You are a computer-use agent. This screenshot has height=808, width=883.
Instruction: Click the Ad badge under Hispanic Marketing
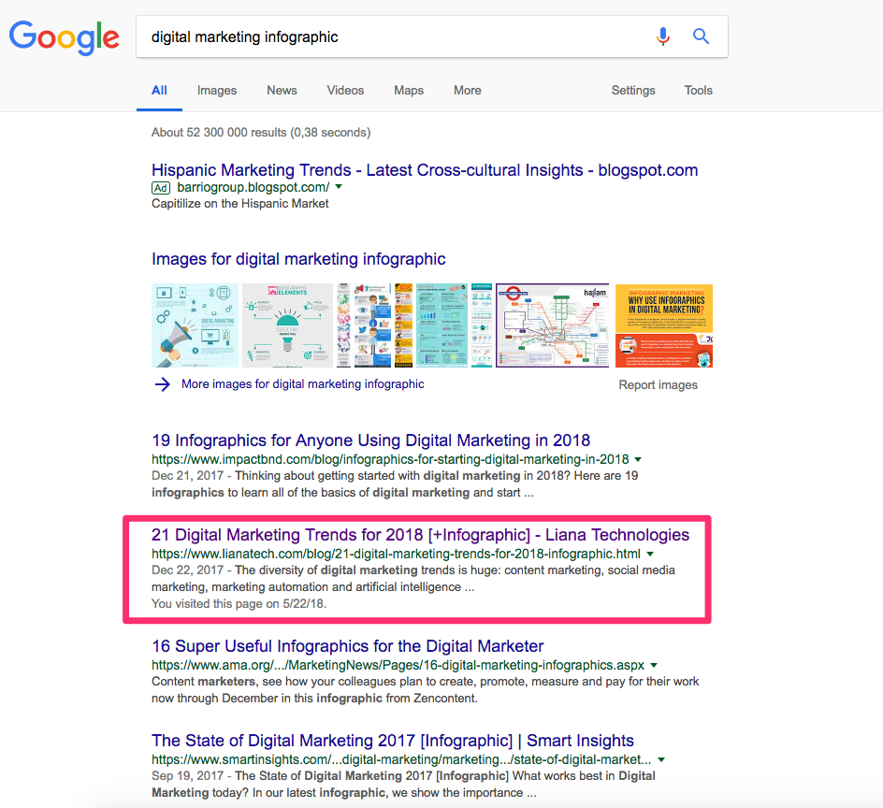(x=161, y=187)
